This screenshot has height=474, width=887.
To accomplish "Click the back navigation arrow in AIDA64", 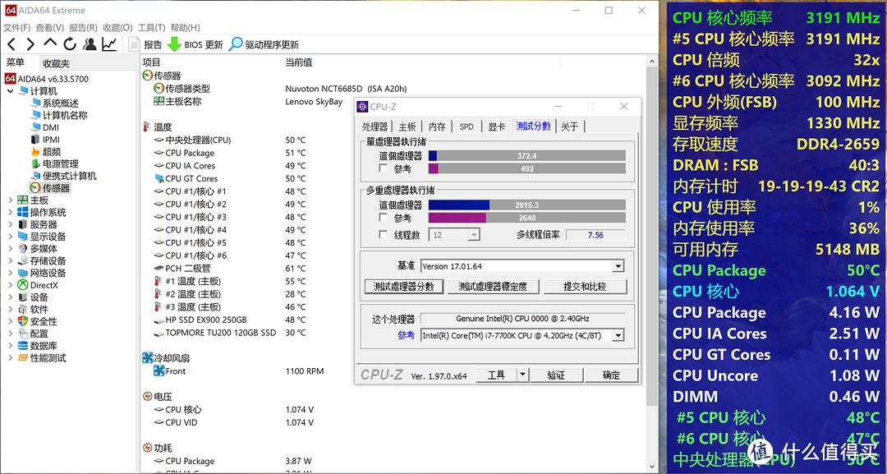I will coord(12,45).
